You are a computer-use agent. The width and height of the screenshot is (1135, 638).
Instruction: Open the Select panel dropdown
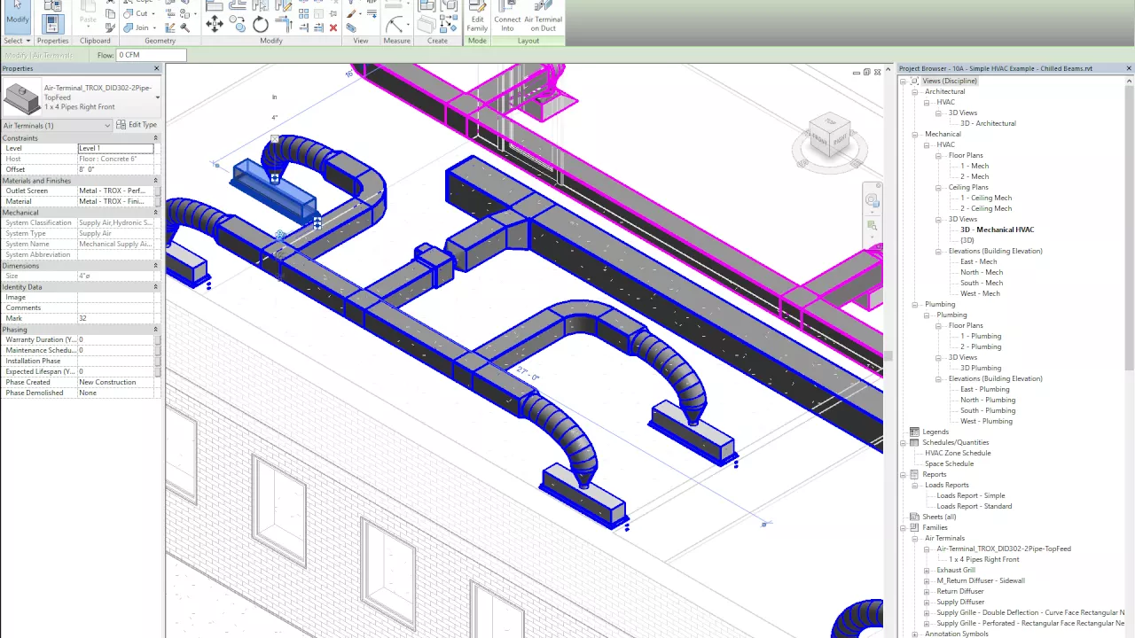point(17,41)
